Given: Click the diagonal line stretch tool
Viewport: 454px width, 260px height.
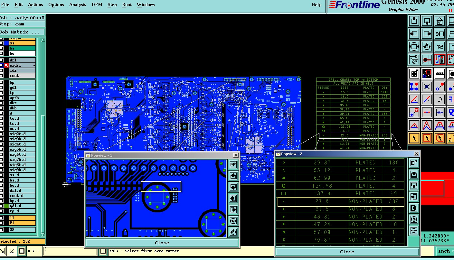Looking at the screenshot, I should coord(427,99).
